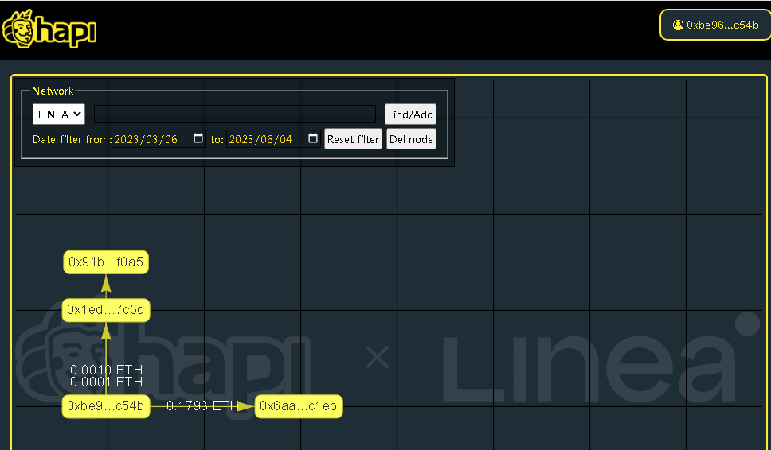Select node 0x1ed...7c5d
This screenshot has height=450, width=771.
click(106, 310)
